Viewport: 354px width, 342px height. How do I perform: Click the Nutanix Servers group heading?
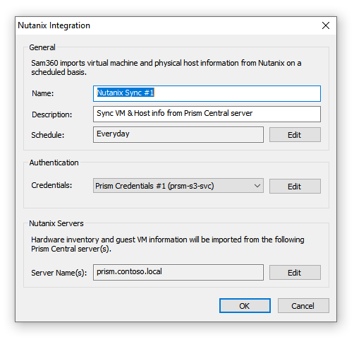coord(56,223)
